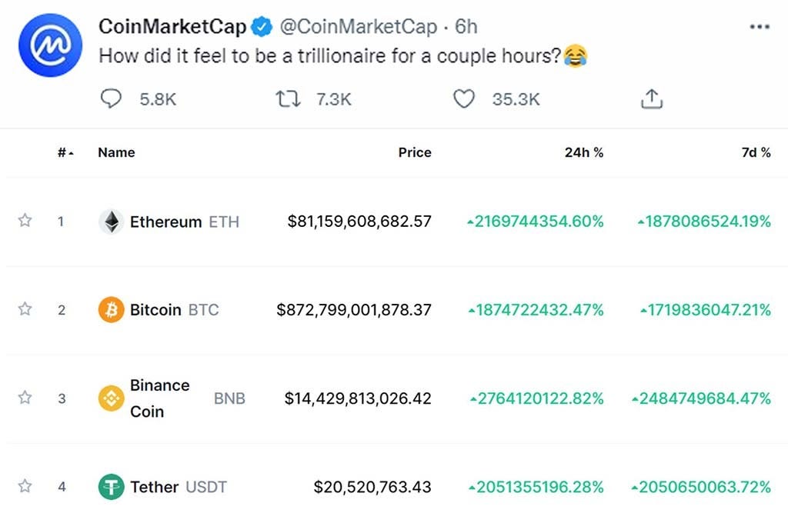Toggle watchlist star for Tether

tap(25, 486)
